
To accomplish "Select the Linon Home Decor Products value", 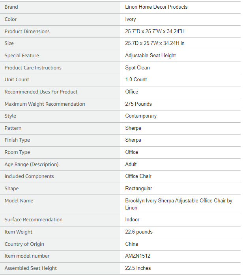I will pyautogui.click(x=156, y=7).
